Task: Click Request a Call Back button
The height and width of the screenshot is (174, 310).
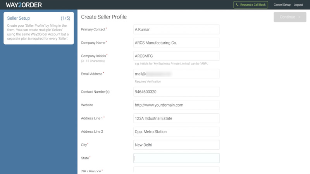Action: 251,5
